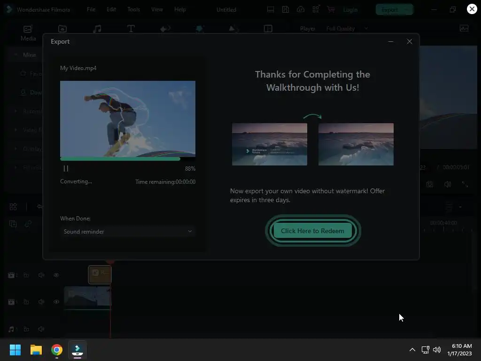Image resolution: width=481 pixels, height=361 pixels.
Task: Open the Titles tab with T icon
Action: [131, 29]
